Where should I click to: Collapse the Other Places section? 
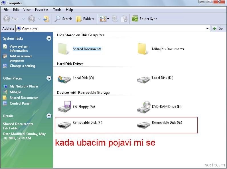tap(49, 78)
